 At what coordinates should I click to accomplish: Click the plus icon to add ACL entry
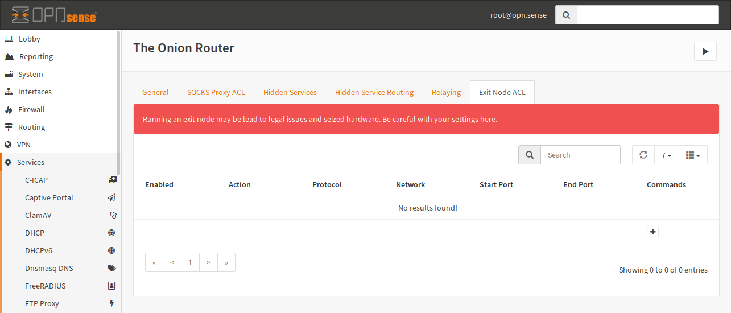(652, 232)
